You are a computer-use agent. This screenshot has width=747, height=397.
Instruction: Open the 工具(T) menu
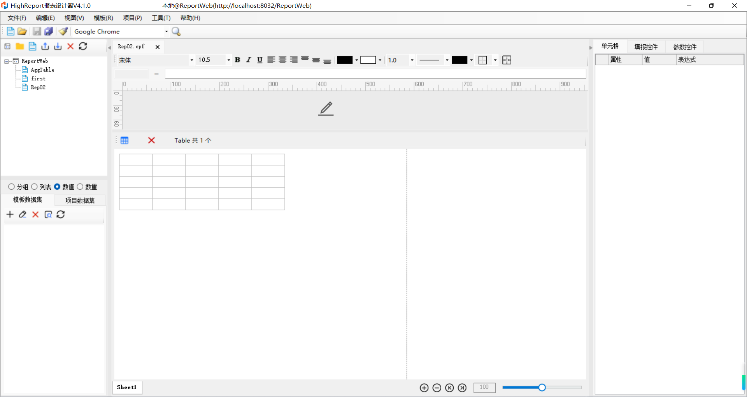(x=161, y=18)
